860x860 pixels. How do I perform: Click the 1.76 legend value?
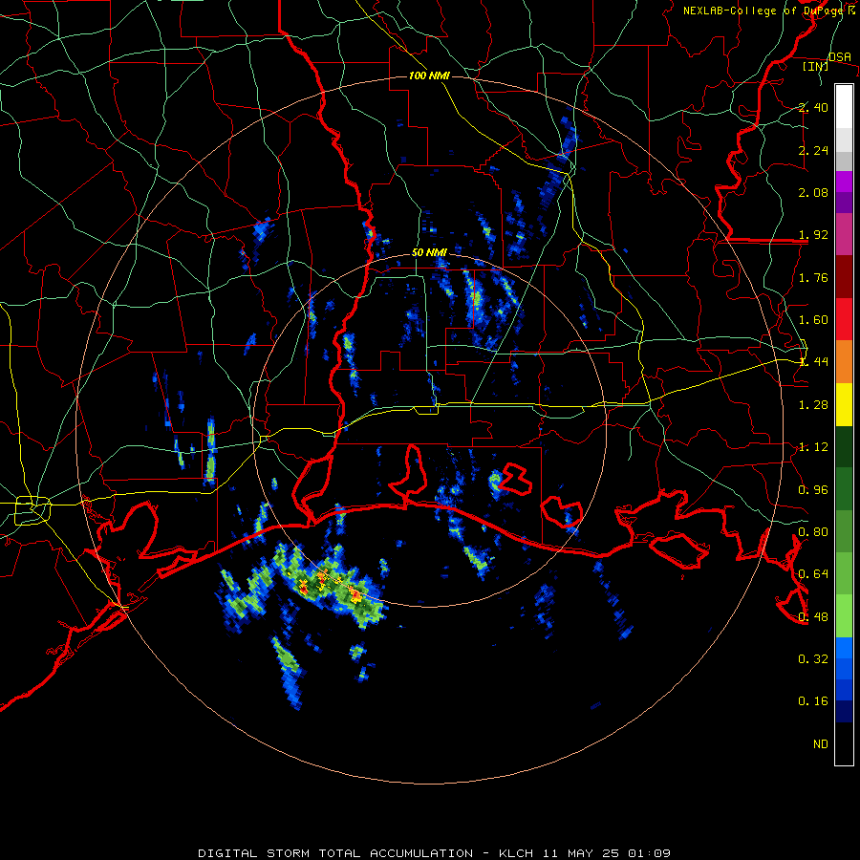(813, 277)
